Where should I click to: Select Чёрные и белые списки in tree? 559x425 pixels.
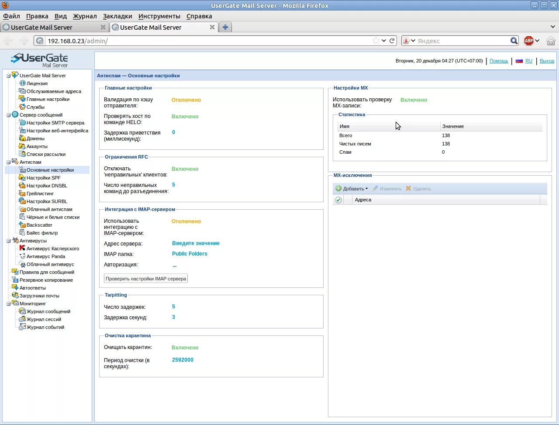pos(53,217)
